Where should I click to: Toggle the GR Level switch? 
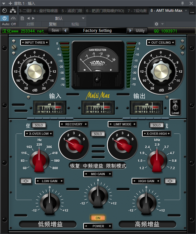[175, 107]
